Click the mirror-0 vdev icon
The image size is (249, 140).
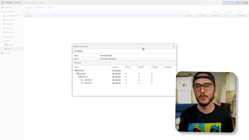tap(80, 77)
